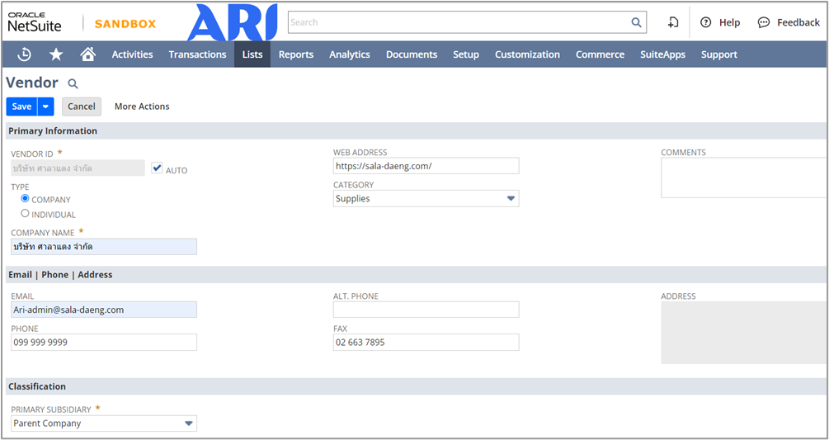Open the Lists menu
Image resolution: width=829 pixels, height=440 pixels.
pos(252,54)
